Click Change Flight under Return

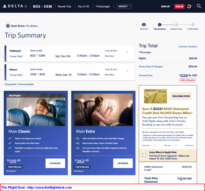click(x=16, y=75)
